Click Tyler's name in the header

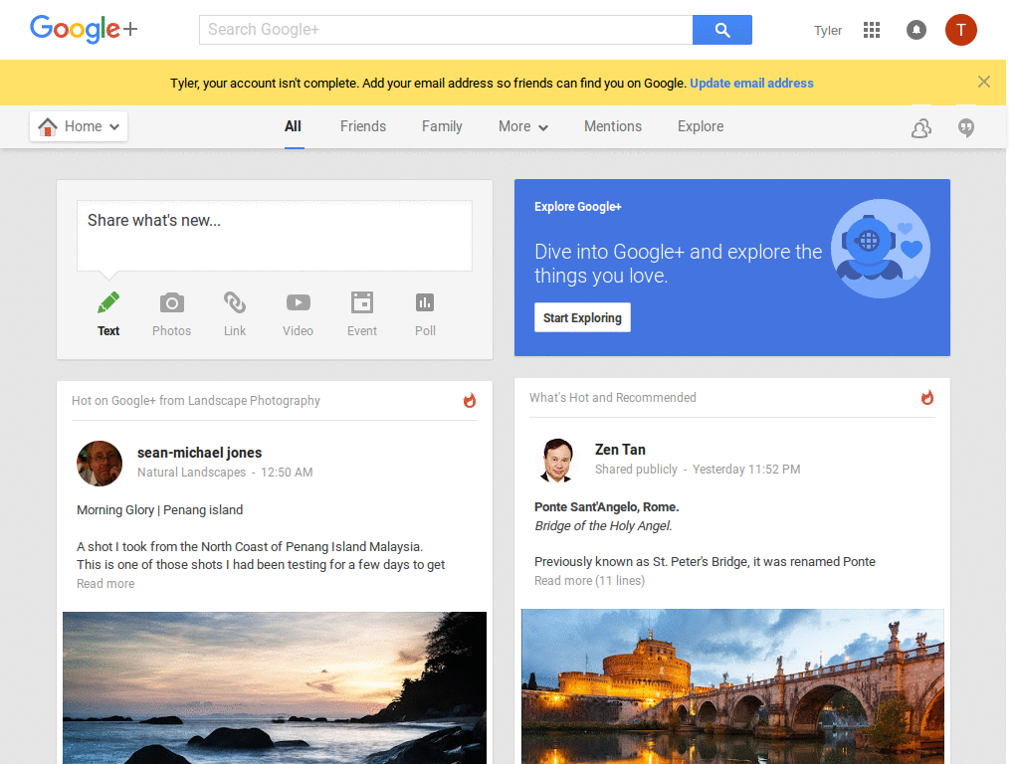(x=828, y=31)
